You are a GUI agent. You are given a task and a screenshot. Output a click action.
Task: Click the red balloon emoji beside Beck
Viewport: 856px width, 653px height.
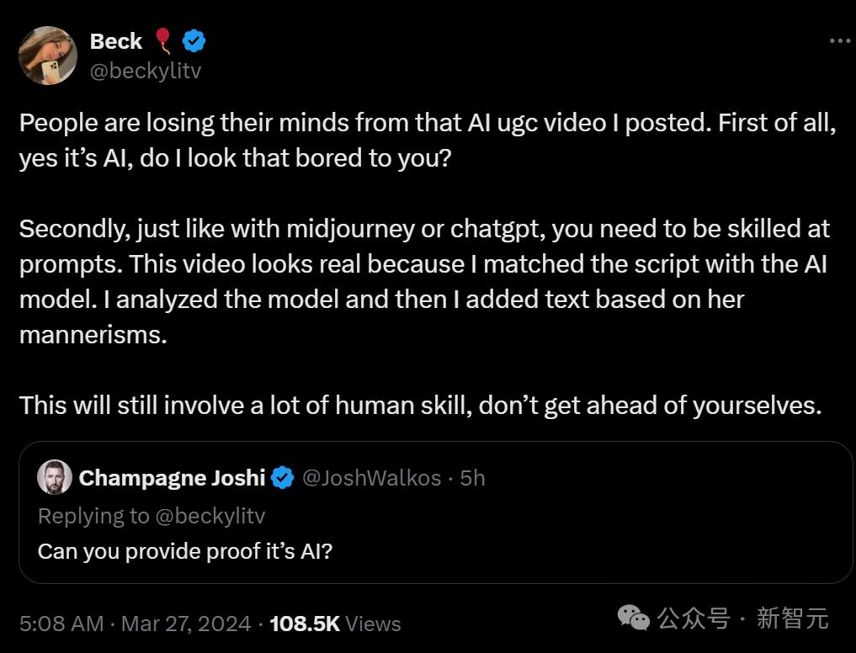tap(163, 41)
